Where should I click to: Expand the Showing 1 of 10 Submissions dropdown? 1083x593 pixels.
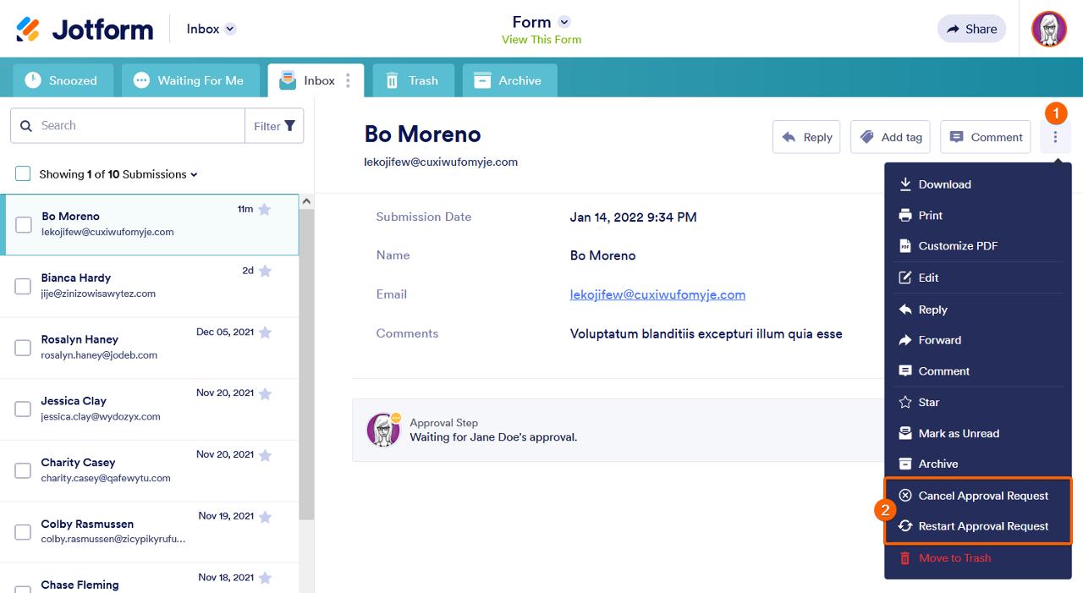(x=118, y=174)
